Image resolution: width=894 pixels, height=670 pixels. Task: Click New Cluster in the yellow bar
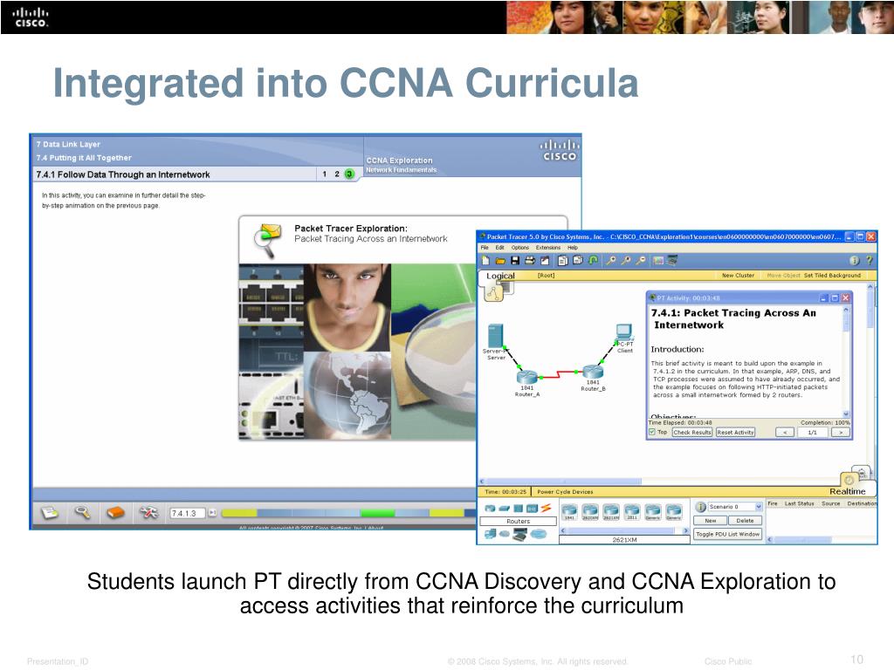(x=738, y=275)
